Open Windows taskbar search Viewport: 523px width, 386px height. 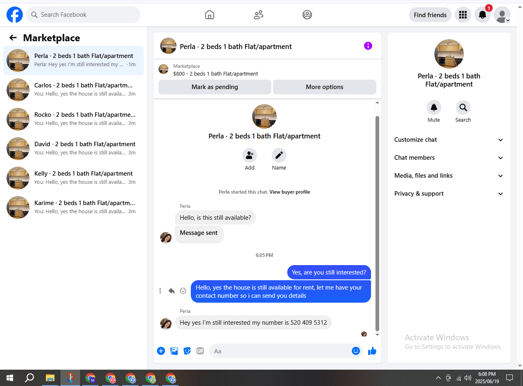(x=29, y=378)
